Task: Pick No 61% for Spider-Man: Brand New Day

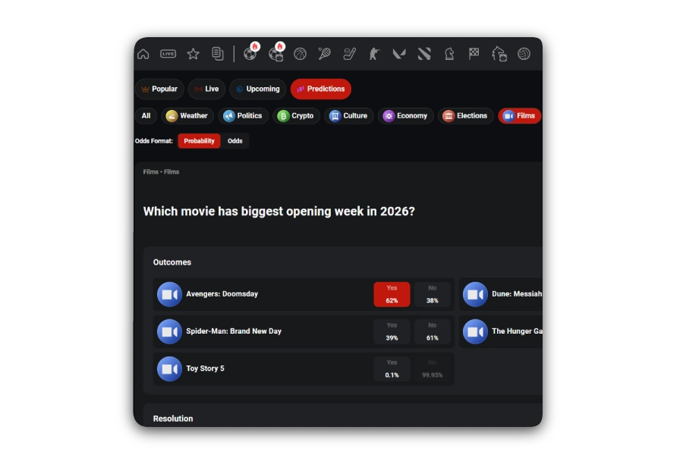Action: pos(432,332)
